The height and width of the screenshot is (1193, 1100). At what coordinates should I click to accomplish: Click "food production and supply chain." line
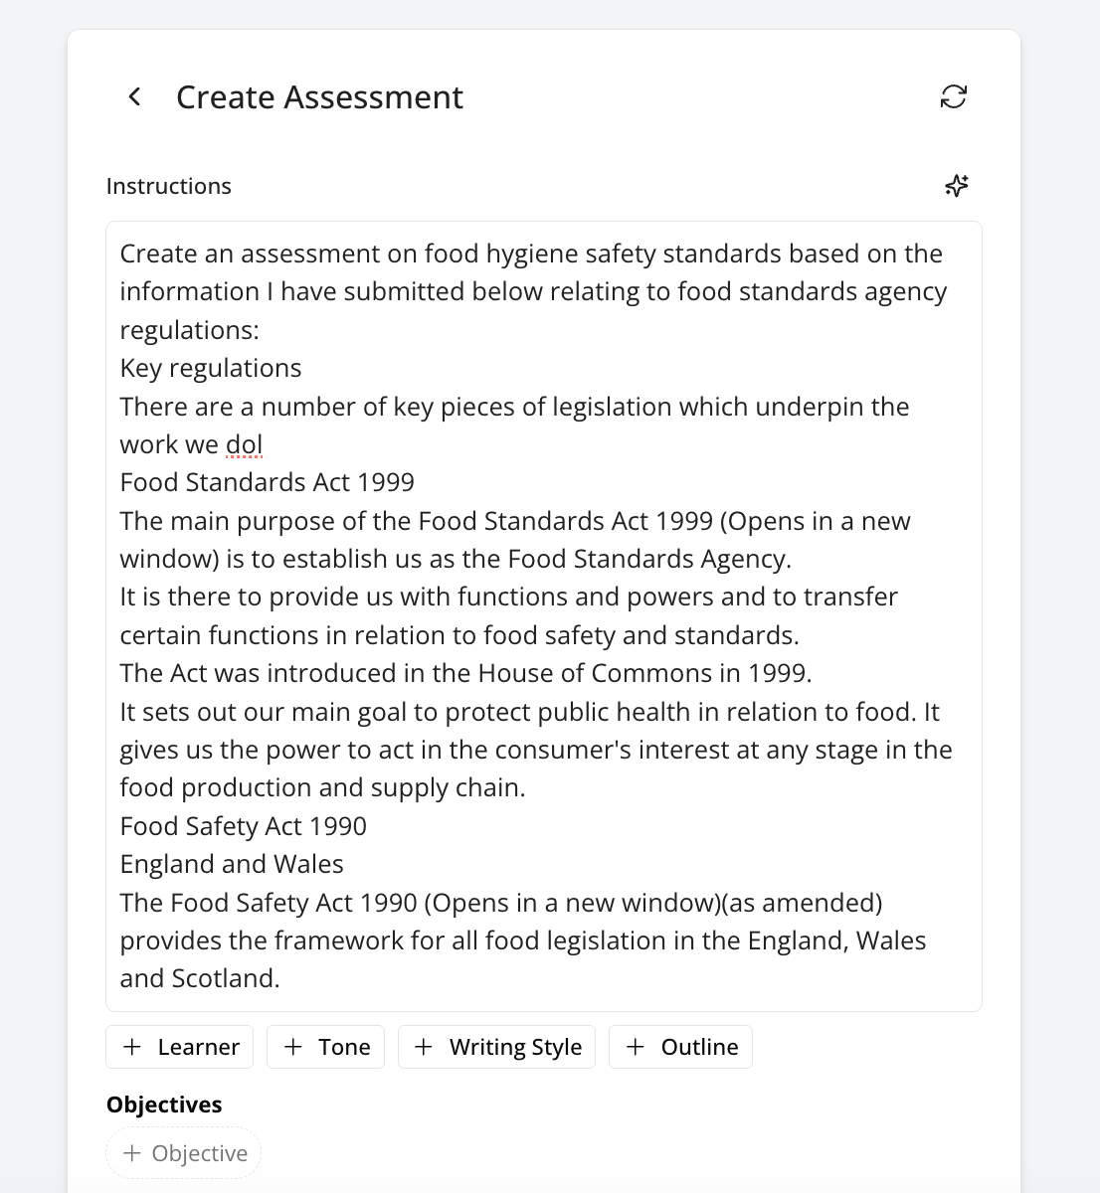point(322,787)
